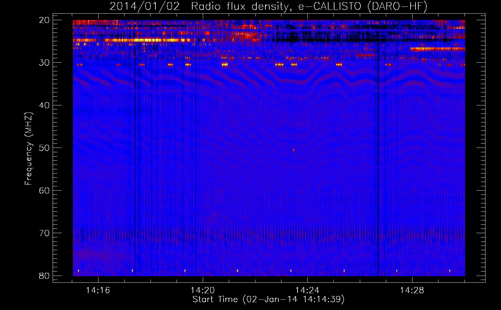Click the isolated bright spot near 50 MHz
The width and height of the screenshot is (501, 310).
[x=294, y=150]
